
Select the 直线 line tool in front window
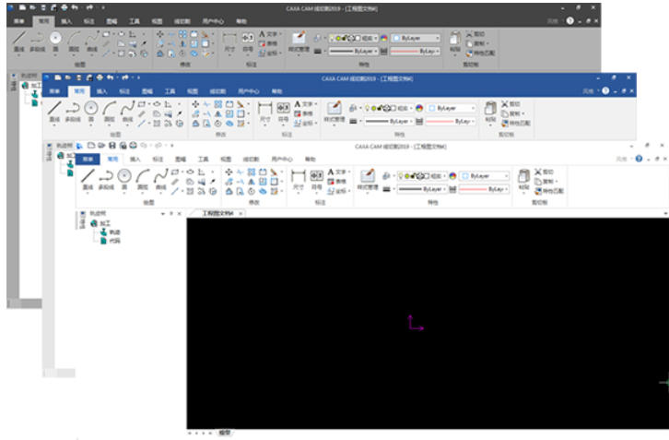(88, 177)
